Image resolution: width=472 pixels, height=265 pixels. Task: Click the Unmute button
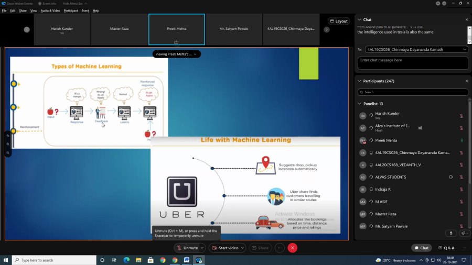click(187, 248)
